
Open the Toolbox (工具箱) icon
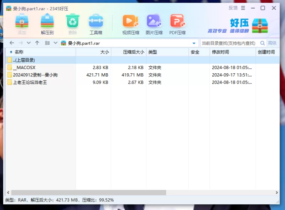point(96,21)
